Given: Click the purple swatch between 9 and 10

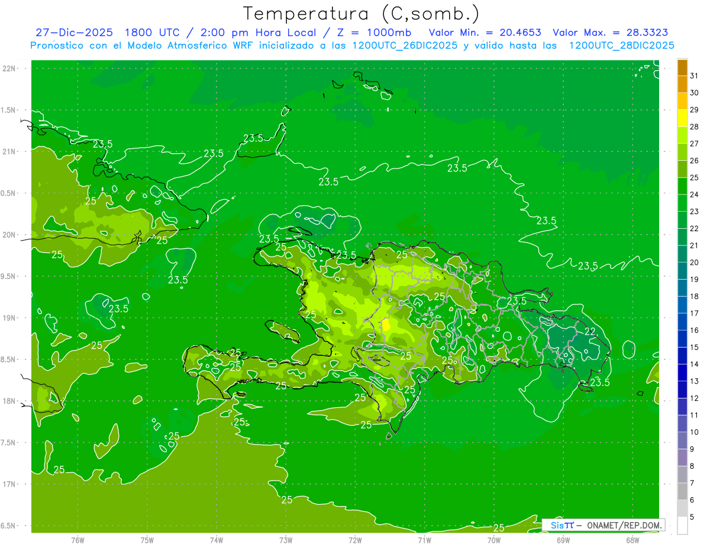Looking at the screenshot, I should (682, 441).
